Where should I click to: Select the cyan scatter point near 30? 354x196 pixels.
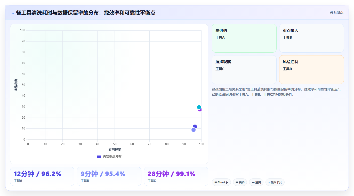click(199, 107)
